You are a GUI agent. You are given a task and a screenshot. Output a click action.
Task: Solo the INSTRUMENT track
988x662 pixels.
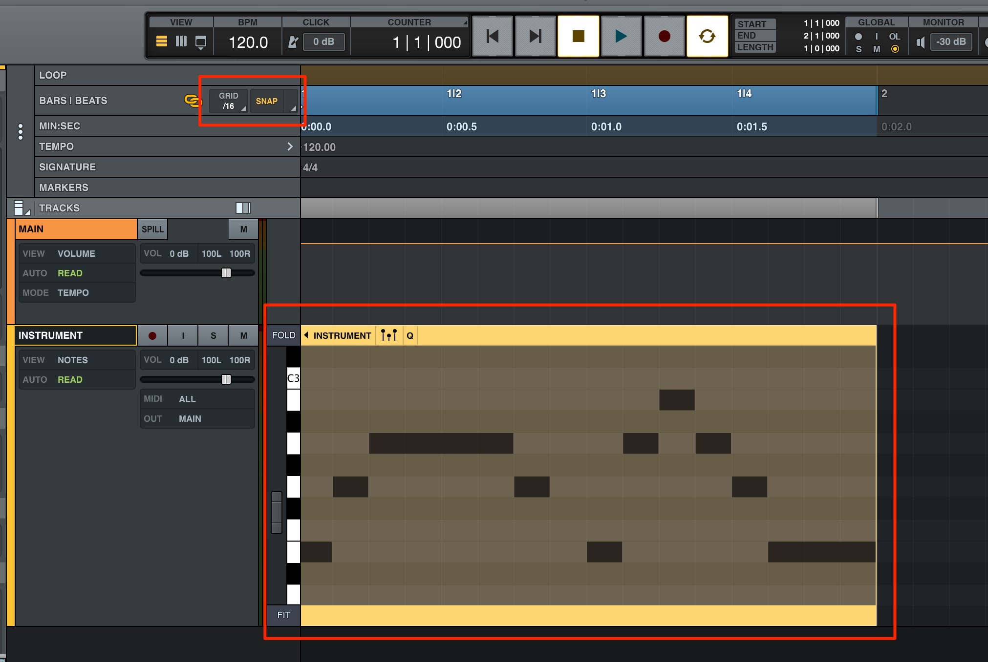click(213, 336)
